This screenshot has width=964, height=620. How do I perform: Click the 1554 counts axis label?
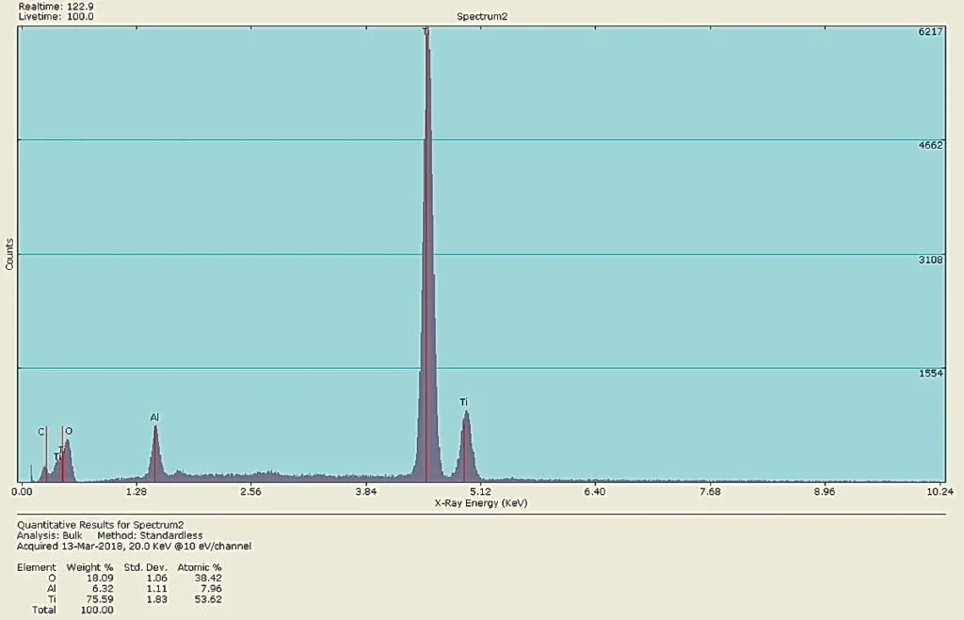930,374
